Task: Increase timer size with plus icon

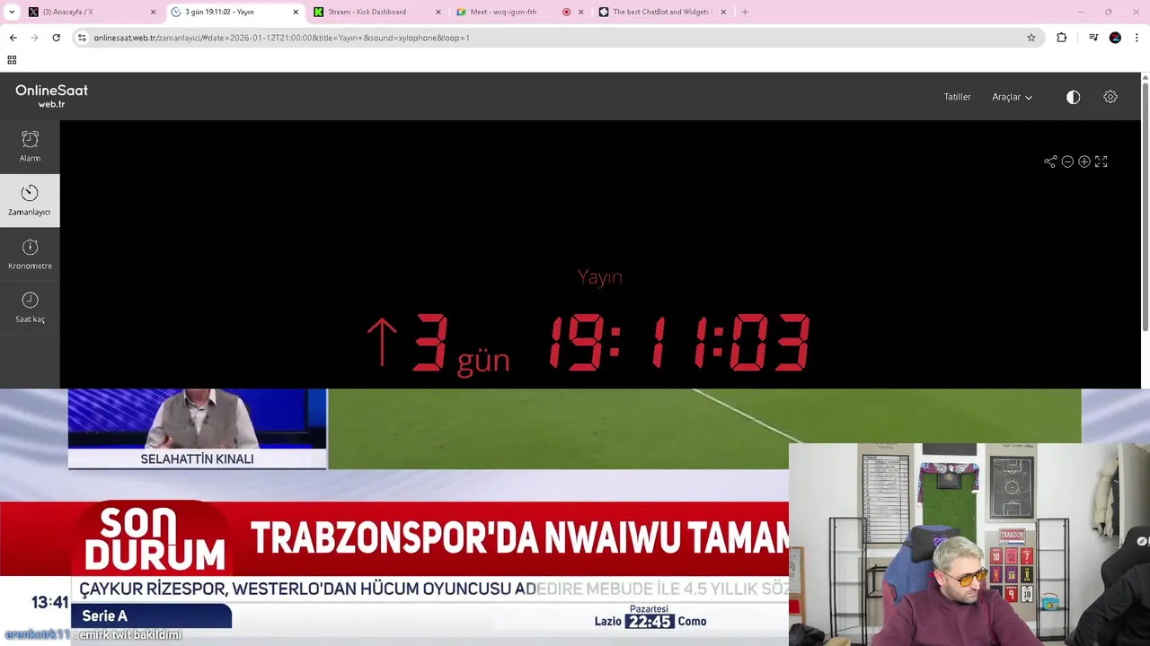Action: click(1084, 161)
